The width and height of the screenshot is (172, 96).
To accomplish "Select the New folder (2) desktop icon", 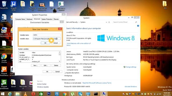I will click(x=23, y=84).
